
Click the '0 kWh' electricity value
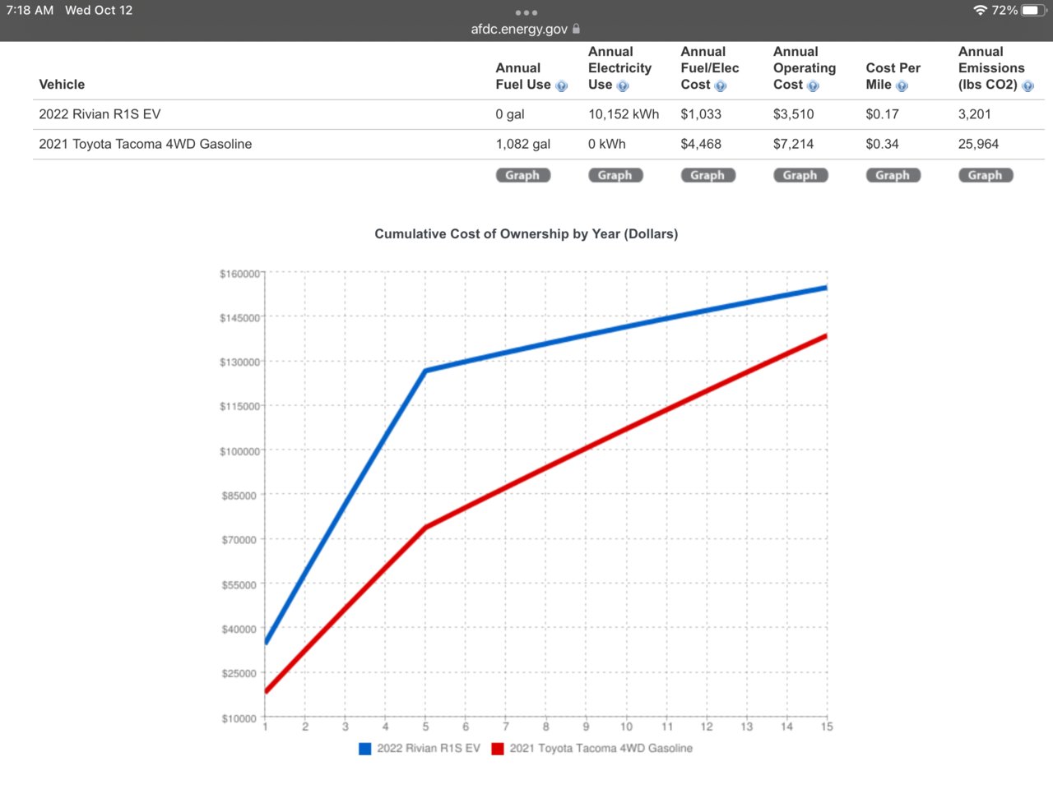coord(607,144)
